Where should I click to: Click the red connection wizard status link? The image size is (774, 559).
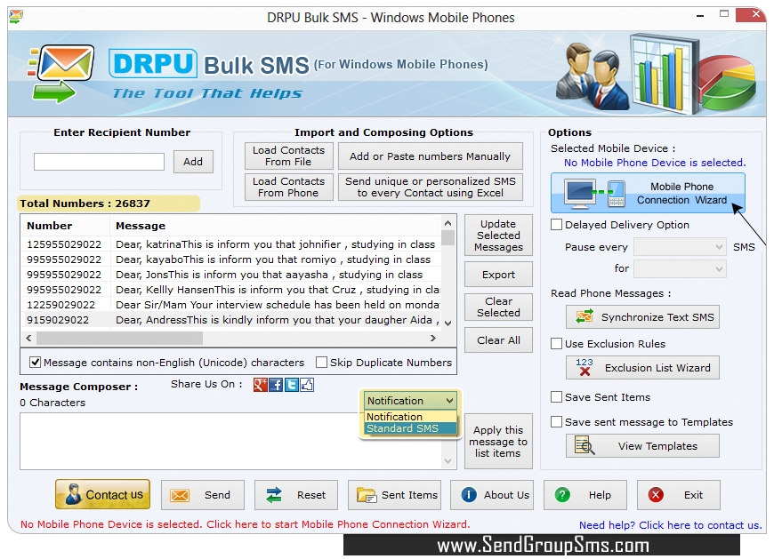tap(246, 524)
